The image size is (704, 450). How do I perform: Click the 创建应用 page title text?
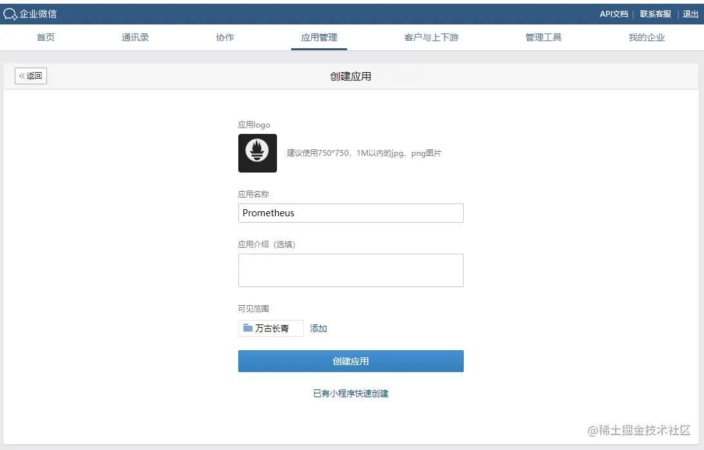point(350,76)
